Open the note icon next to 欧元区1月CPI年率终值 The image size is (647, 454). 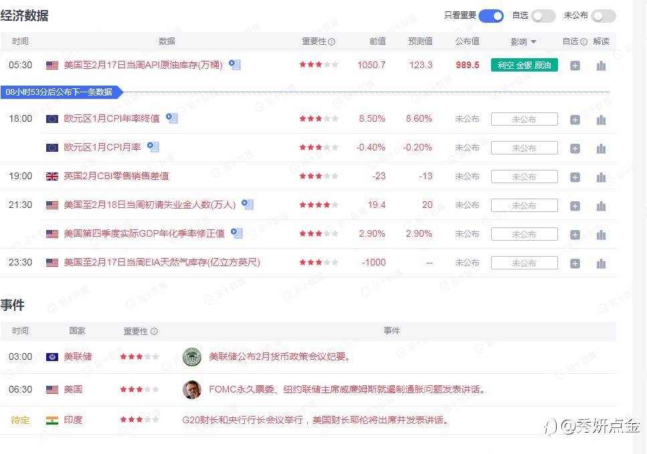coord(172,118)
